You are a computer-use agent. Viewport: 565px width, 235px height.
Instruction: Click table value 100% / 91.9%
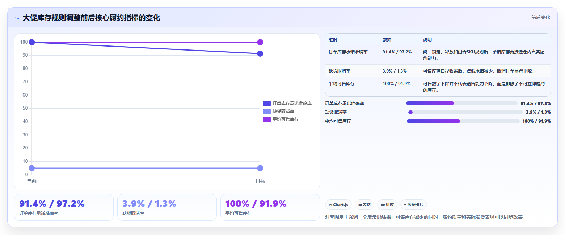coord(396,84)
